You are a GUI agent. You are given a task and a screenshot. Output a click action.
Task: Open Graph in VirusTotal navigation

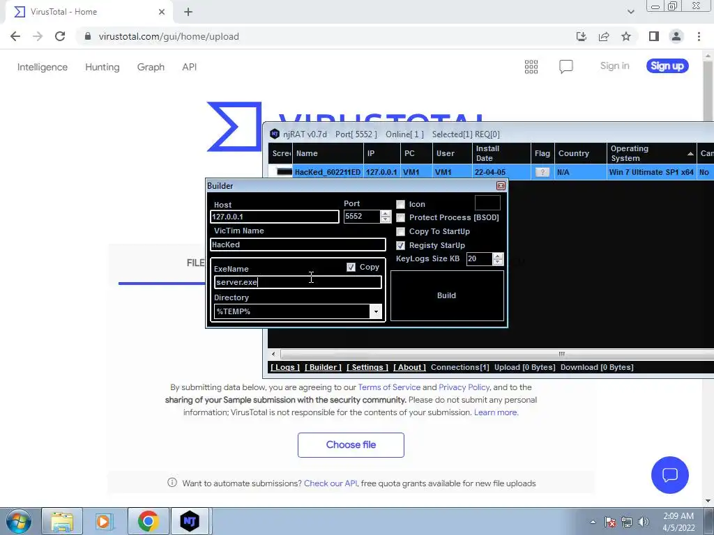click(x=151, y=67)
